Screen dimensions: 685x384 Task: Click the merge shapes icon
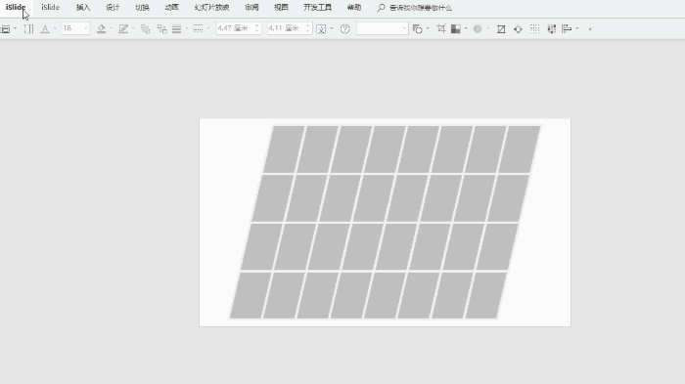coord(418,28)
